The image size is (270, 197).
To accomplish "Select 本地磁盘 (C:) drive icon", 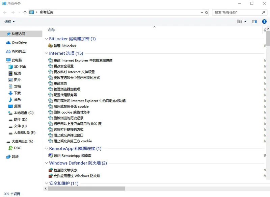I will coord(10,113).
